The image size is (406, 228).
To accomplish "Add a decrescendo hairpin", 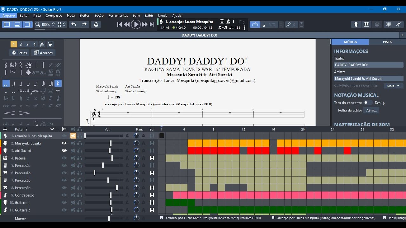I will (x=24, y=113).
